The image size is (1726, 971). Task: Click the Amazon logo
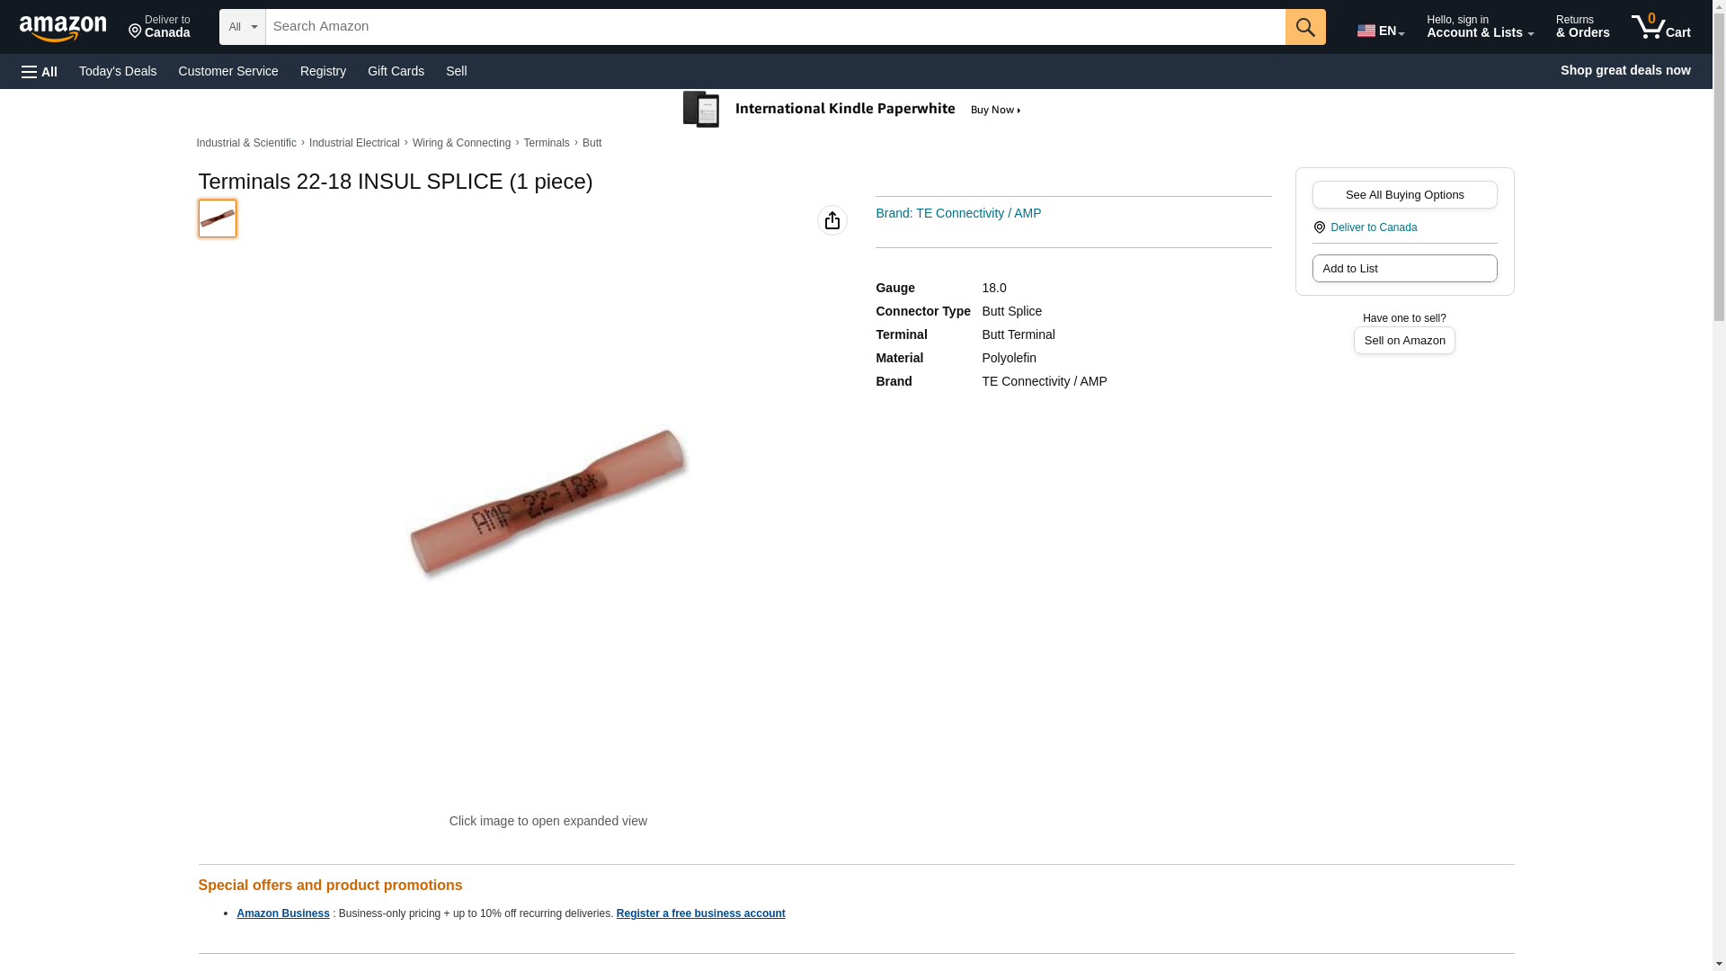[63, 29]
